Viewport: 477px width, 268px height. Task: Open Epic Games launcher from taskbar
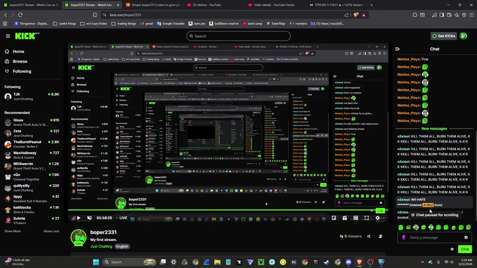click(x=316, y=262)
